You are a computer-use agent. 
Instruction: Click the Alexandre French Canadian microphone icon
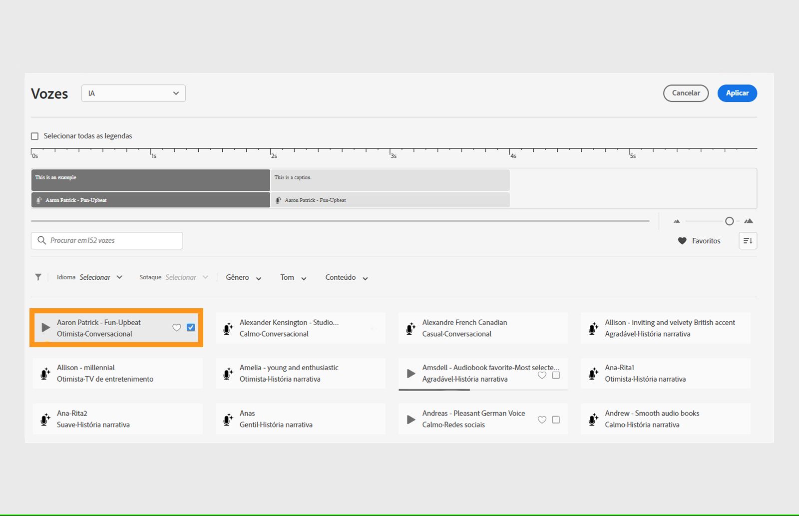coord(411,328)
